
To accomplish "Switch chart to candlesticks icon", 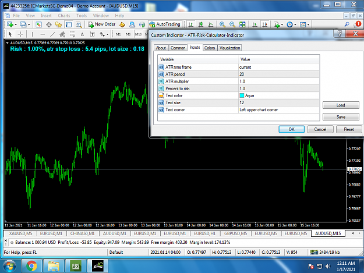I will 201,24.
